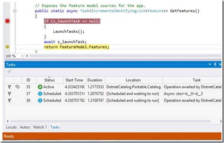Click the green Active status icon
The height and width of the screenshot is (143, 224).
click(40, 87)
